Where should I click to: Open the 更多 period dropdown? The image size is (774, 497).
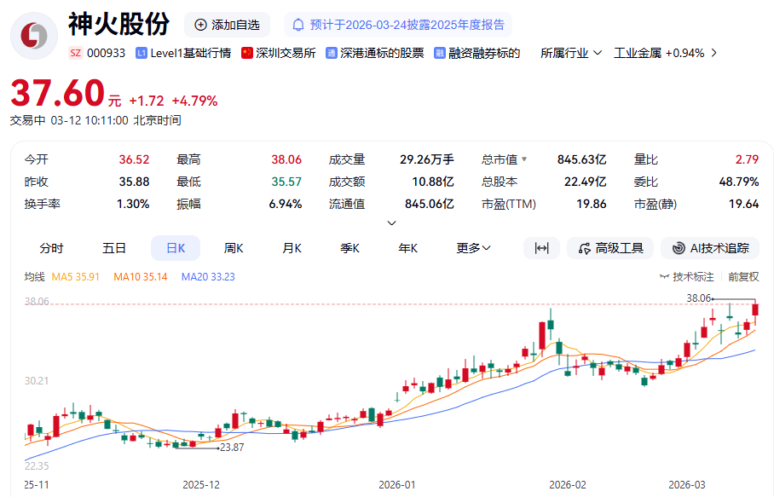(473, 248)
